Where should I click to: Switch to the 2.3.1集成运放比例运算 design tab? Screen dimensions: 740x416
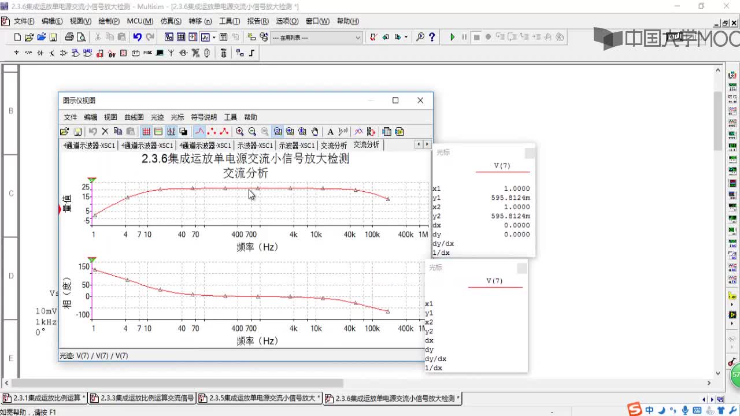pos(45,398)
